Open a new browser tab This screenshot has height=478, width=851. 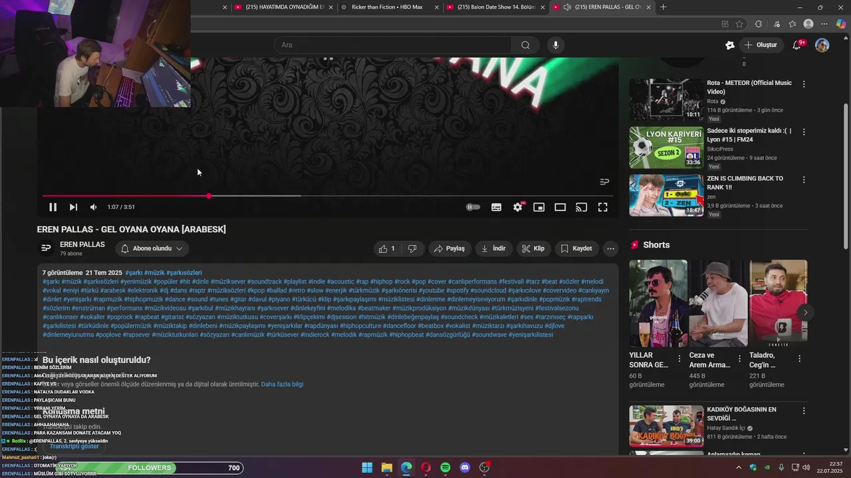(663, 7)
